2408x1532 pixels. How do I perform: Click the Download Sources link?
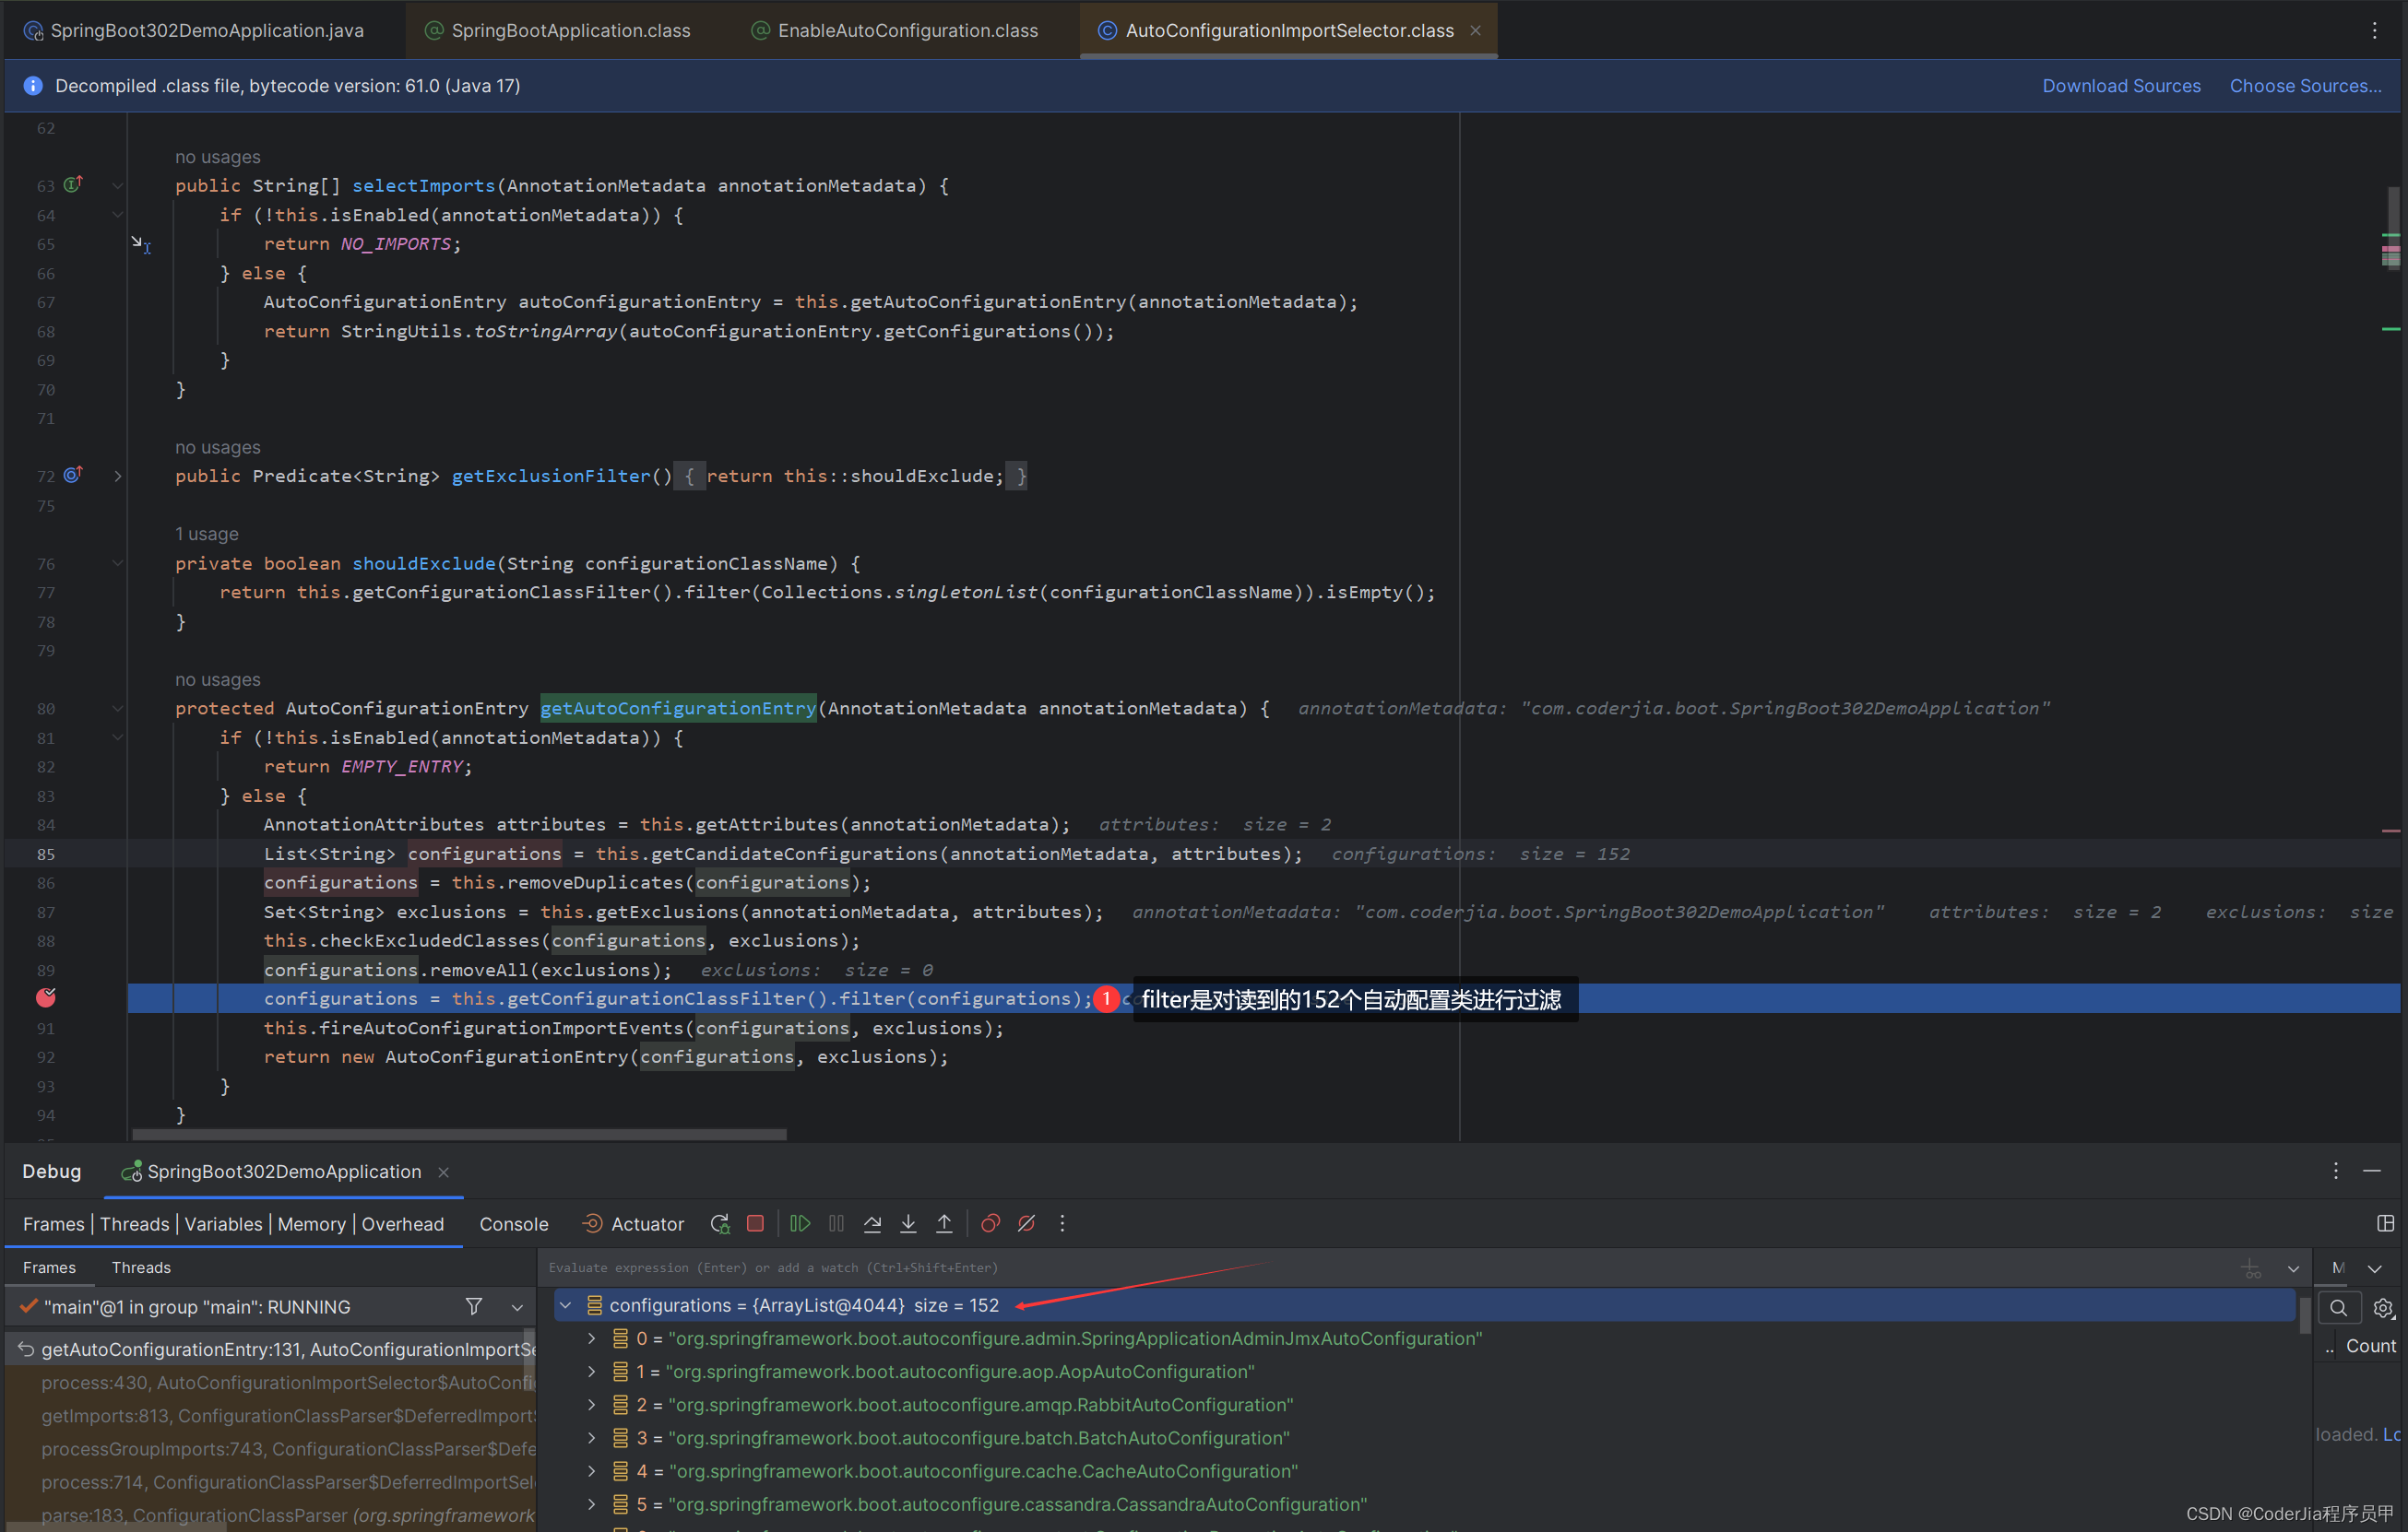2121,85
